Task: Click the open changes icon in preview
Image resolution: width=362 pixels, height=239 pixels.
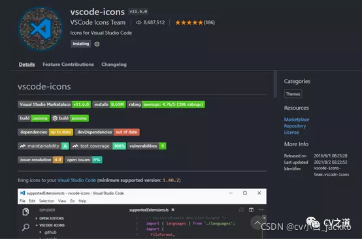Action: [241, 210]
